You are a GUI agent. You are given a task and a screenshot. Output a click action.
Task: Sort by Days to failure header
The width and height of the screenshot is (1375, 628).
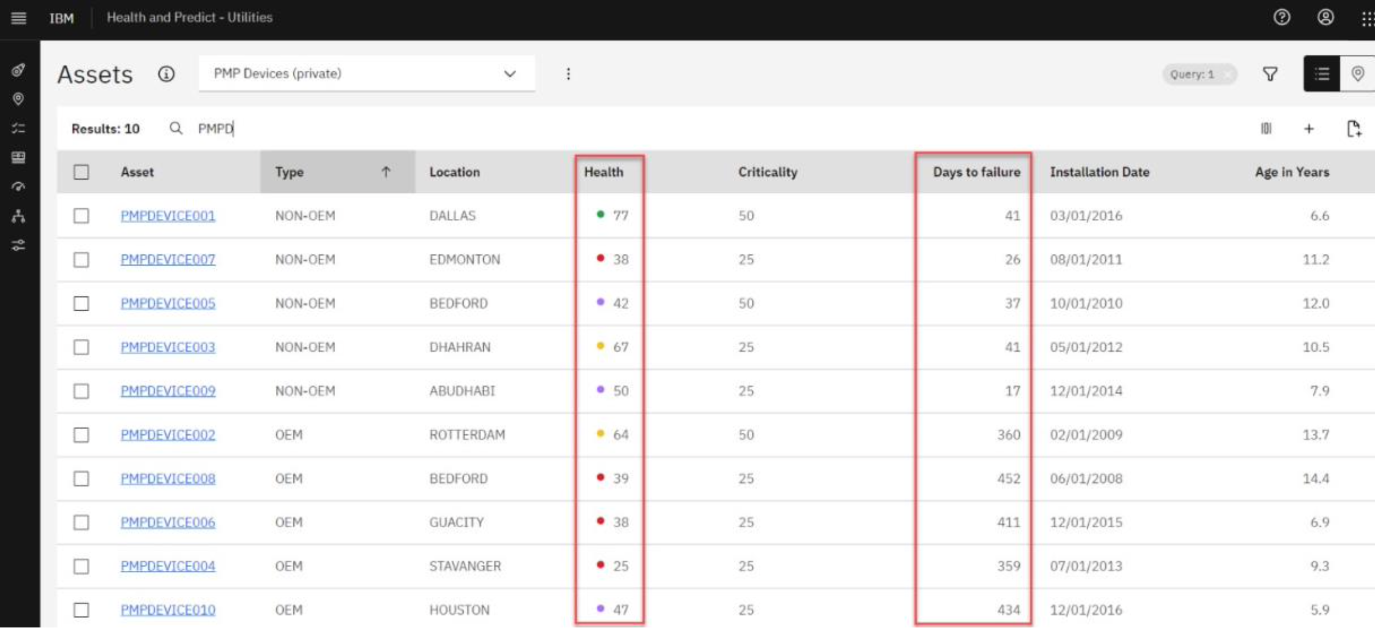[x=976, y=172]
